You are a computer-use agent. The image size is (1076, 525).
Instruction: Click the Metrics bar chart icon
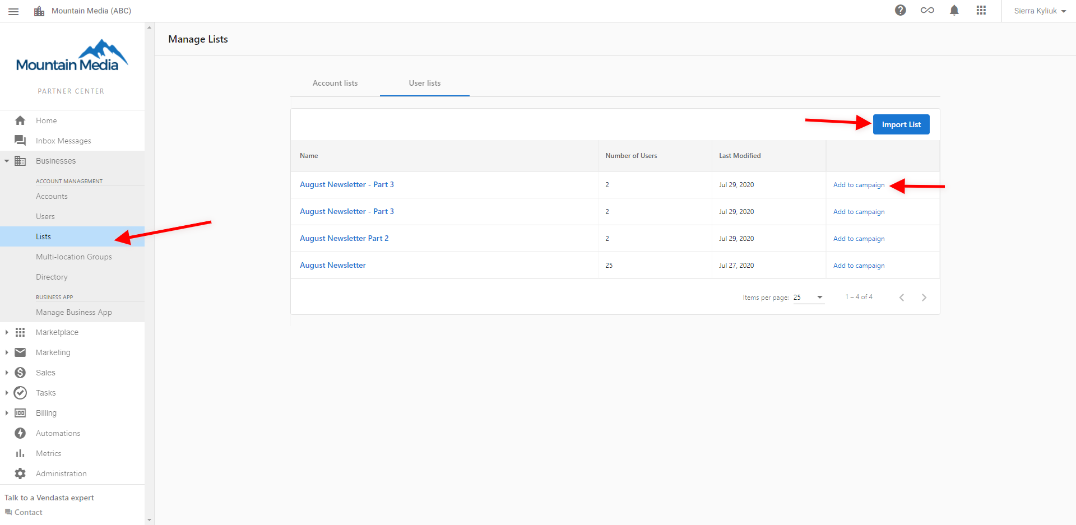tap(20, 453)
